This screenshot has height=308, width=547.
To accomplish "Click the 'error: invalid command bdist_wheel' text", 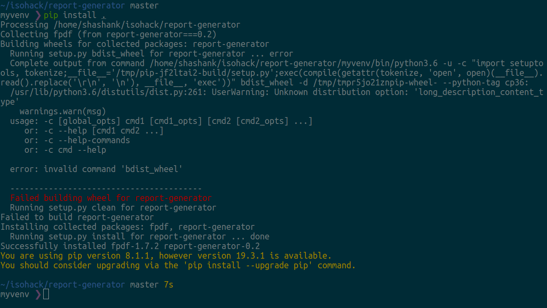I will tap(97, 169).
